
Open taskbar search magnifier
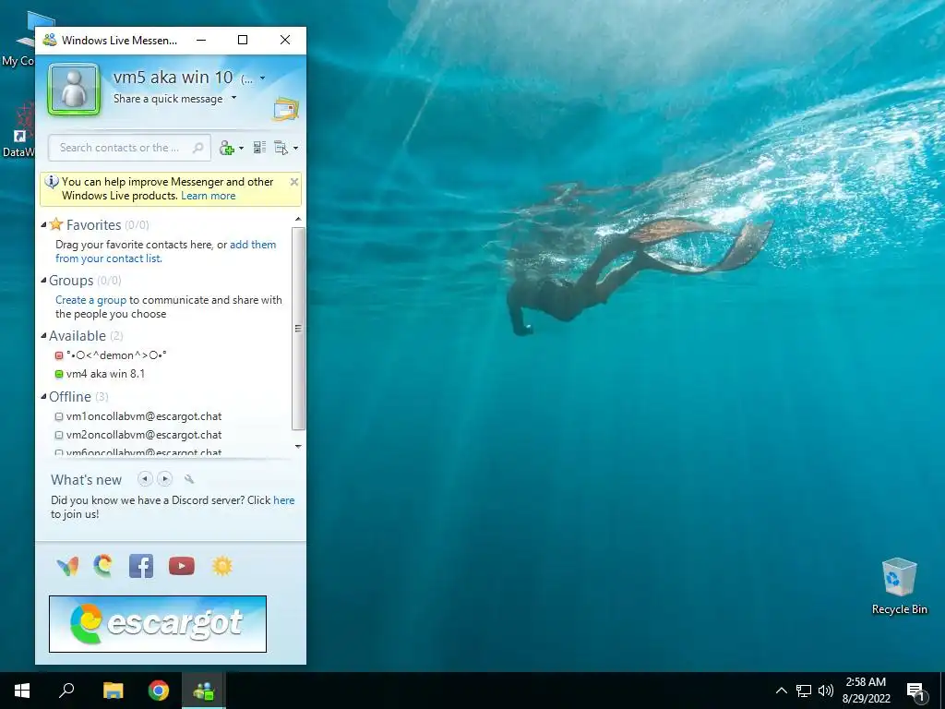pos(66,691)
